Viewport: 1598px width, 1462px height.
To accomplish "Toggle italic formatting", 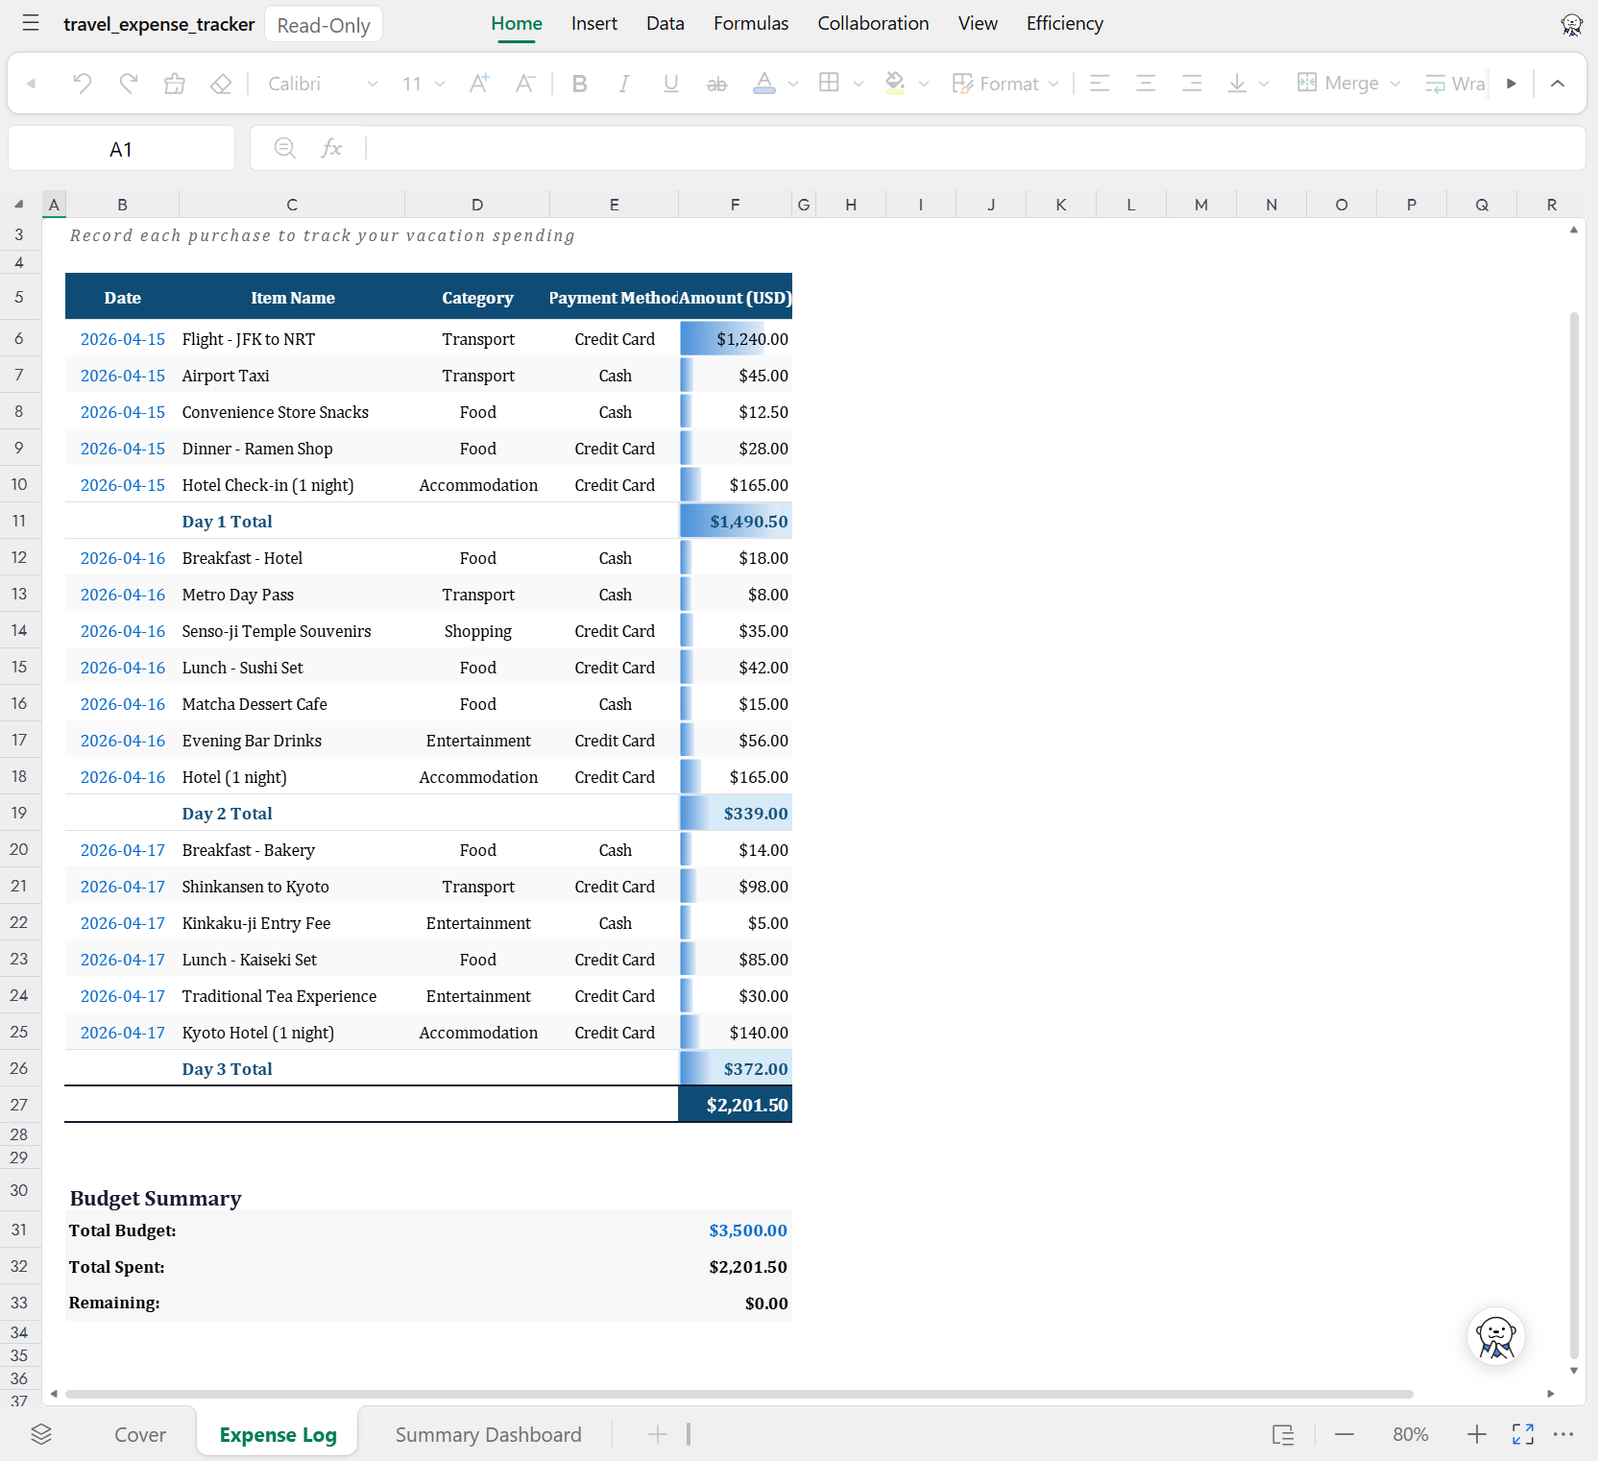I will [624, 84].
